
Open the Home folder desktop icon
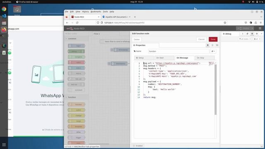coord(17,10)
